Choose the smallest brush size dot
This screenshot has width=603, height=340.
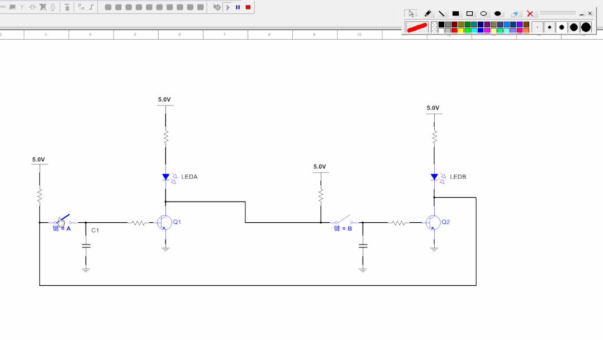pyautogui.click(x=538, y=27)
